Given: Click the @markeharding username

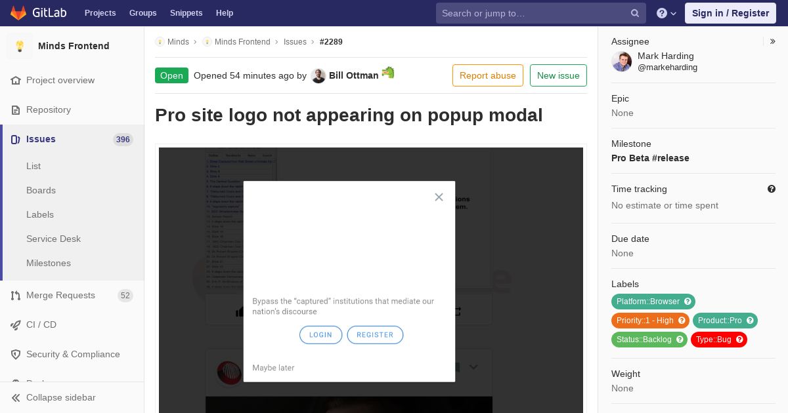Looking at the screenshot, I should coord(667,68).
